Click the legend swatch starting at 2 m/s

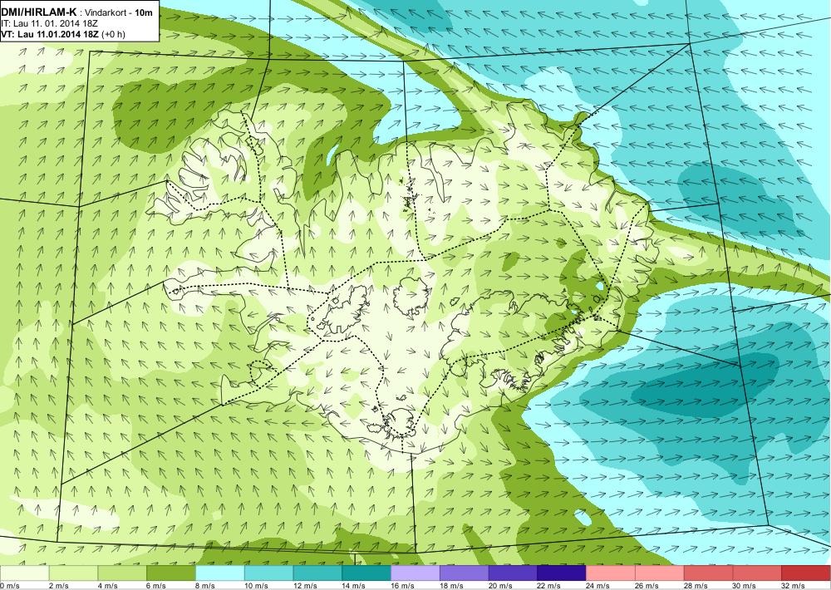tap(73, 573)
